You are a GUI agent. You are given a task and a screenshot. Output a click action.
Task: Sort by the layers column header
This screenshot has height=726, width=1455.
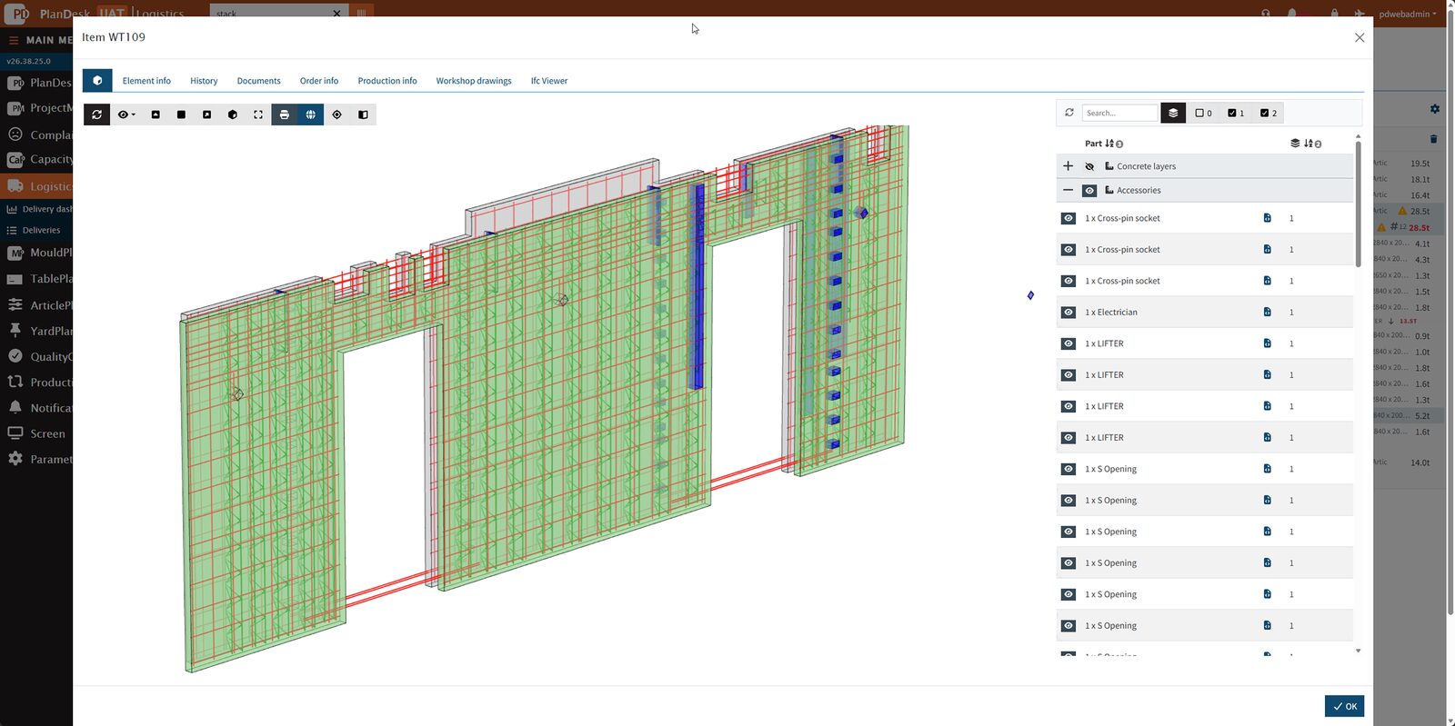click(1306, 144)
